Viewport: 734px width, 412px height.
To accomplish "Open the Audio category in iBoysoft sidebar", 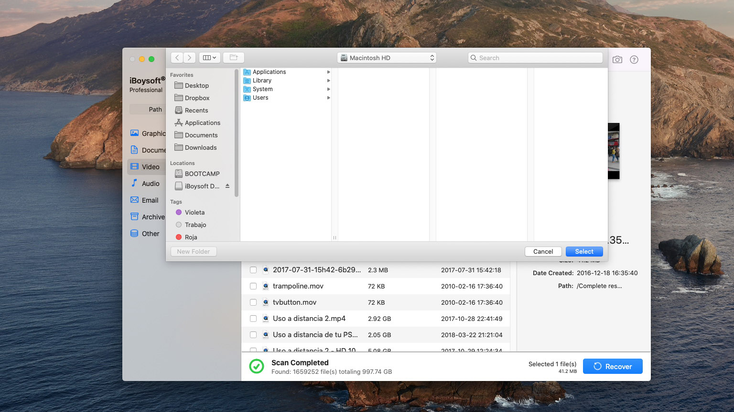I will (x=147, y=184).
